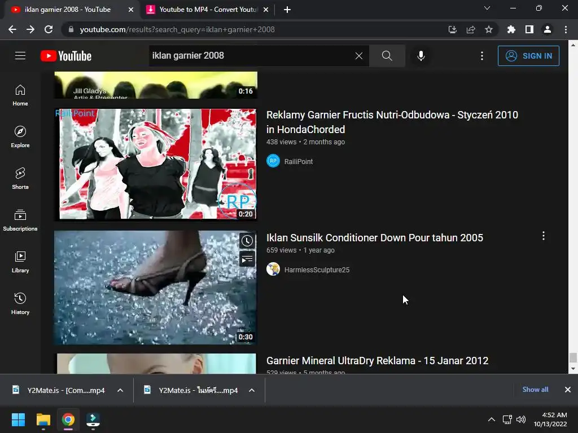Image resolution: width=578 pixels, height=433 pixels.
Task: Expand options for Y2Mate.is [Com....mp4 download
Action: pyautogui.click(x=120, y=390)
